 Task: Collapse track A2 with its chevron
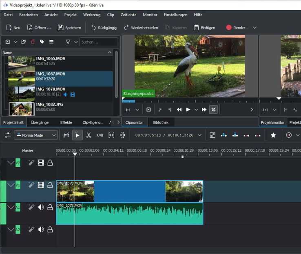tap(11, 230)
